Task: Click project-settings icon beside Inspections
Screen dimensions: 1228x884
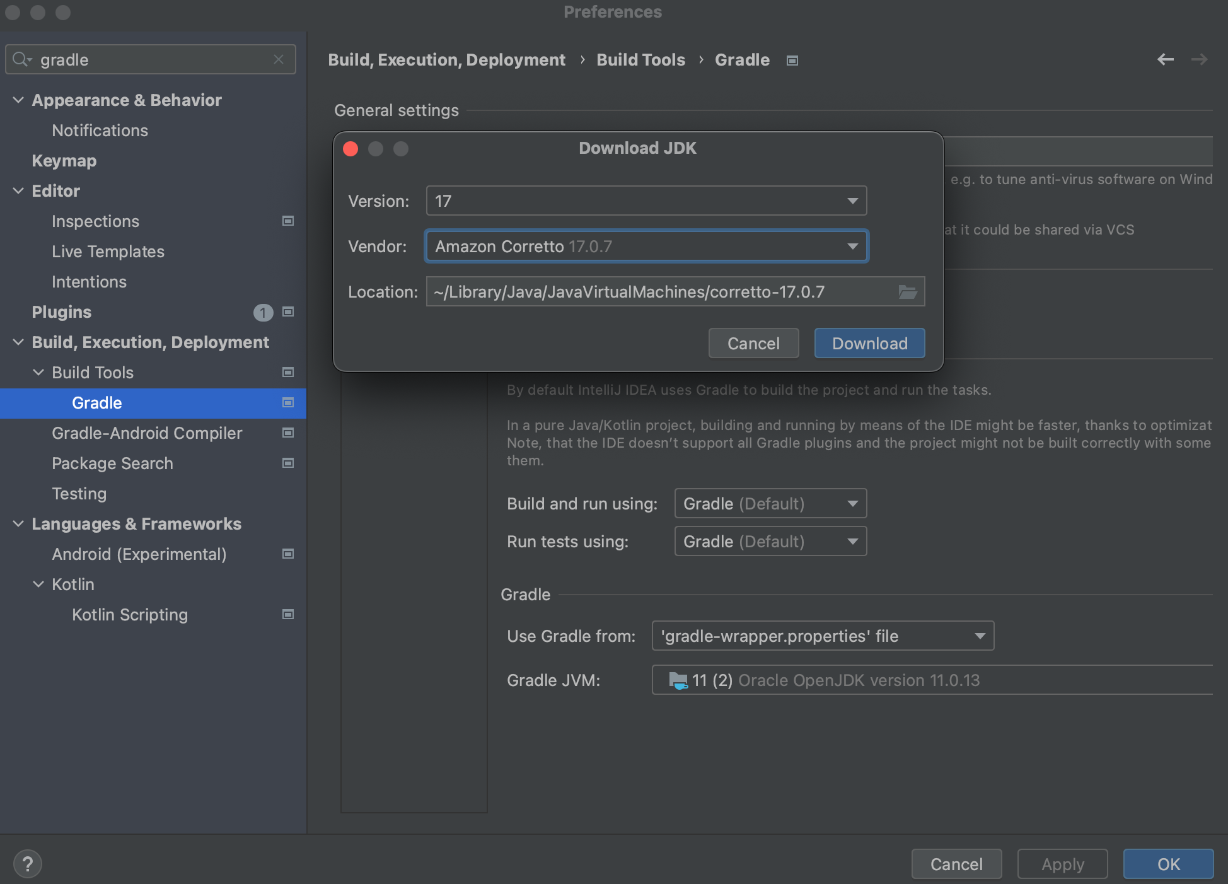Action: [x=288, y=221]
